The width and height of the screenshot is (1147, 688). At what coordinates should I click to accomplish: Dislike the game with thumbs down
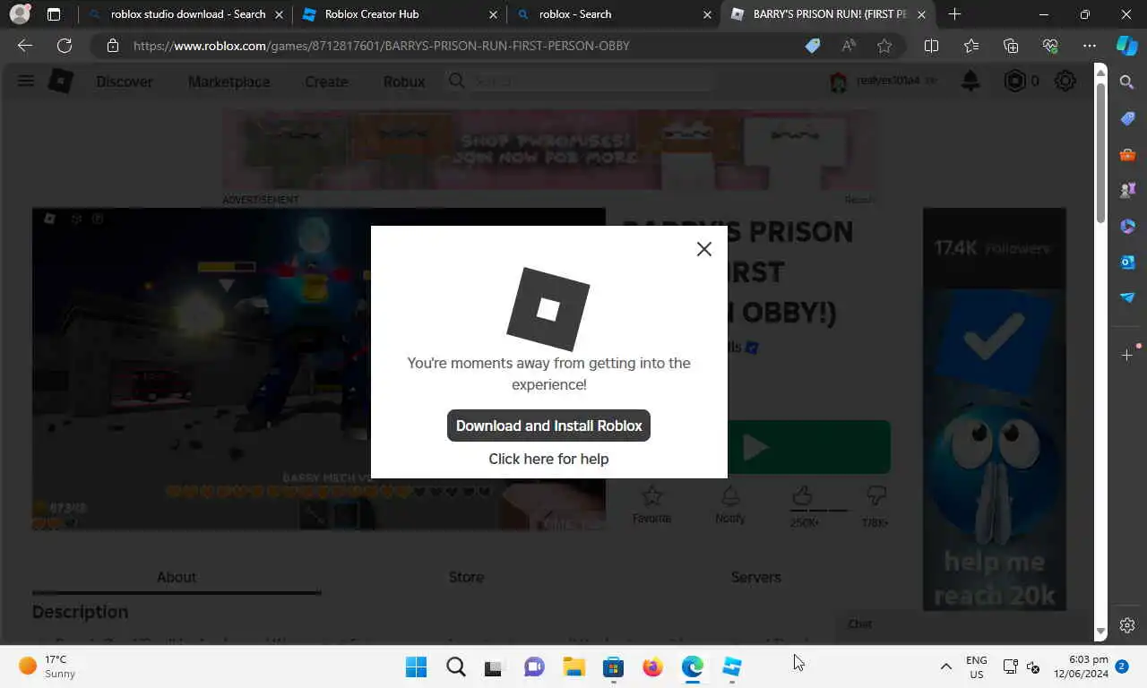pos(876,495)
